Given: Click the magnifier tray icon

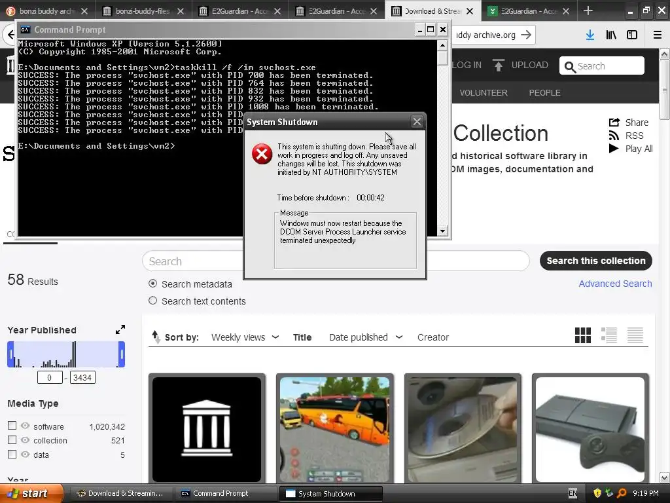Looking at the screenshot, I should tap(622, 493).
